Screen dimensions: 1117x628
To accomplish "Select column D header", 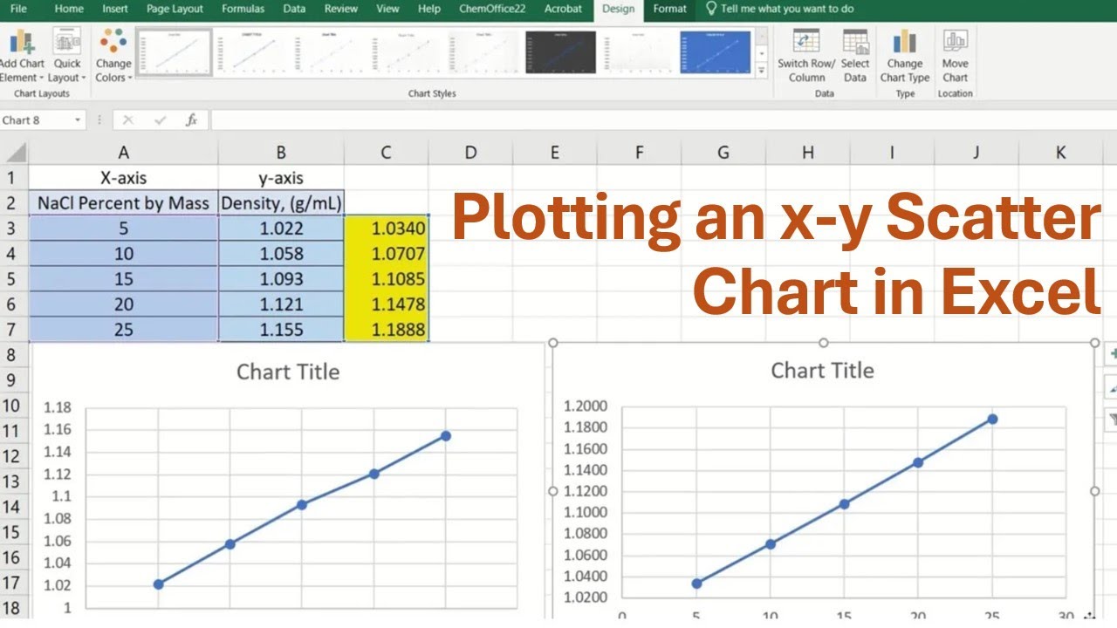I will 470,153.
